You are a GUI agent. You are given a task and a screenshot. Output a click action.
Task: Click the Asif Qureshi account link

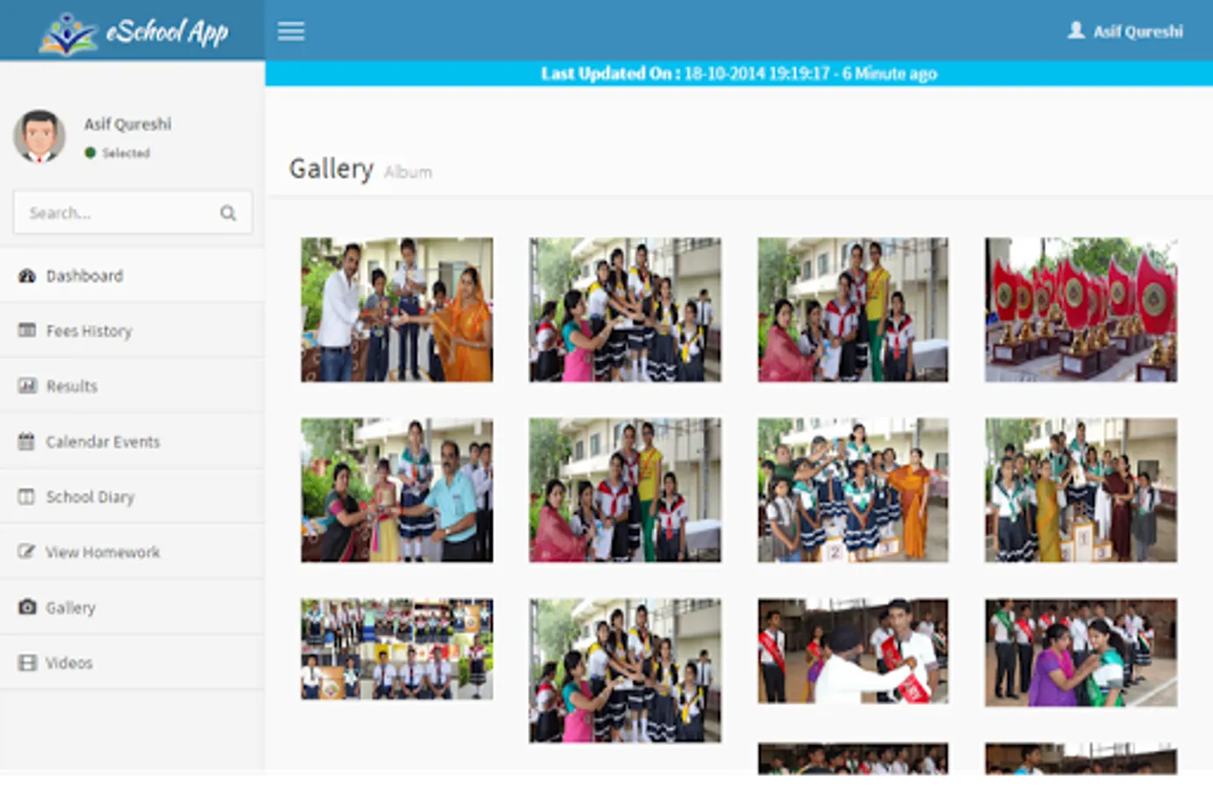tap(1136, 30)
